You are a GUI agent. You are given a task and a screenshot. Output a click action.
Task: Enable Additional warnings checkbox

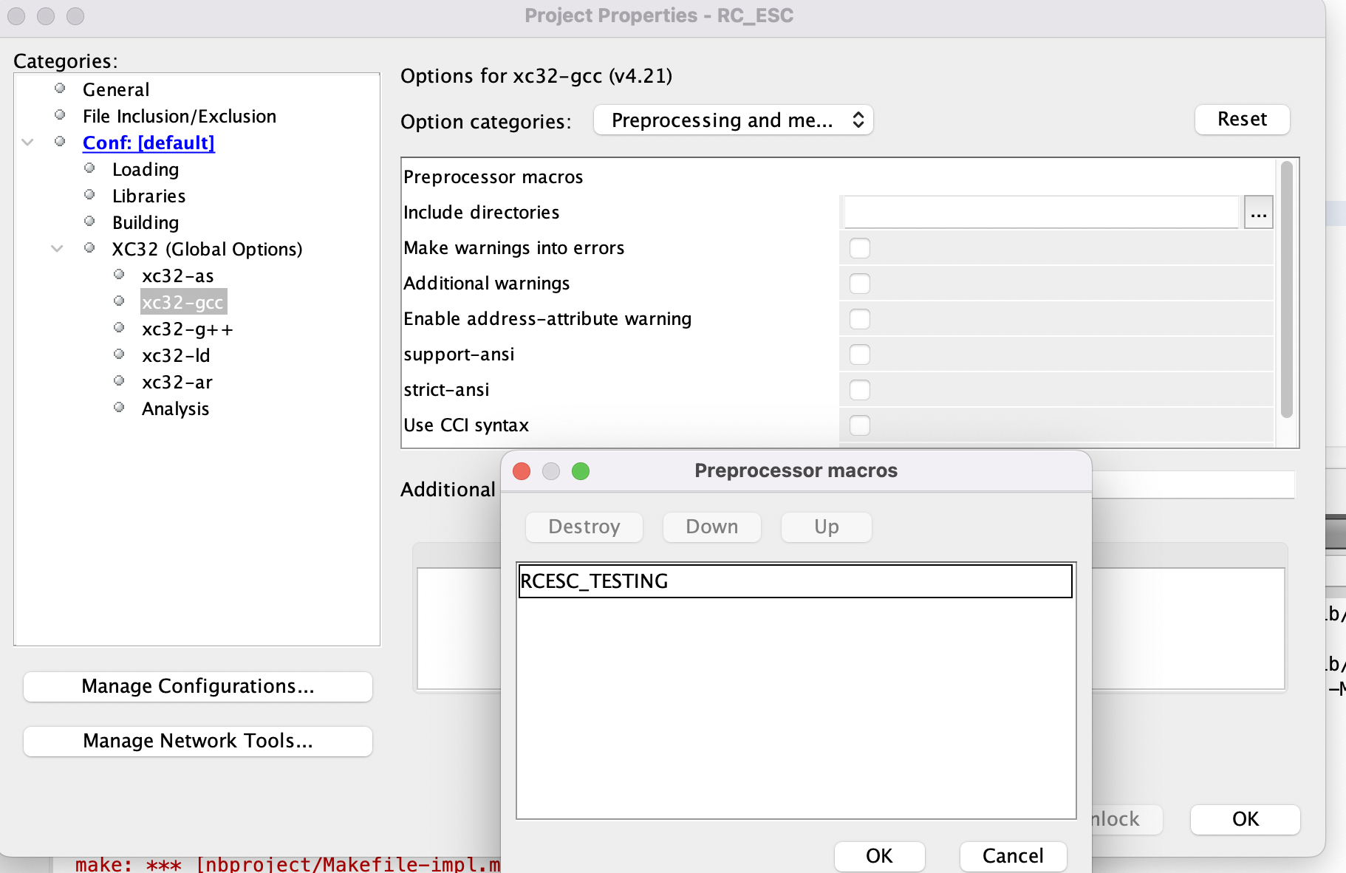[859, 284]
